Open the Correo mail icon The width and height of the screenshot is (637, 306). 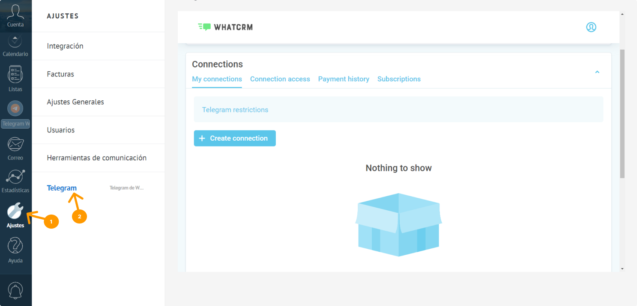[15, 145]
